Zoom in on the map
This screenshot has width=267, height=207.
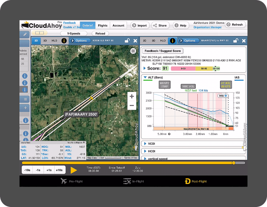tap(132, 96)
